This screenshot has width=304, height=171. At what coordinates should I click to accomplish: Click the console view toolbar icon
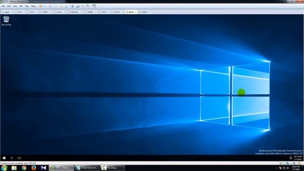pos(94,6)
